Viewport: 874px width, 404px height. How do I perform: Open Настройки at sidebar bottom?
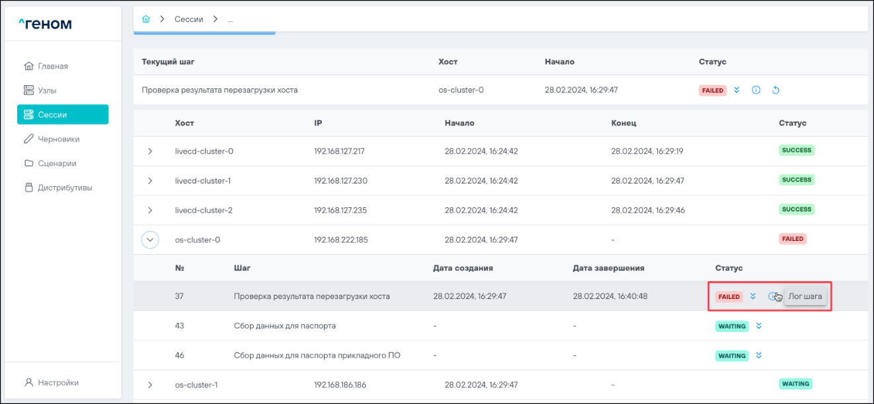pos(58,382)
